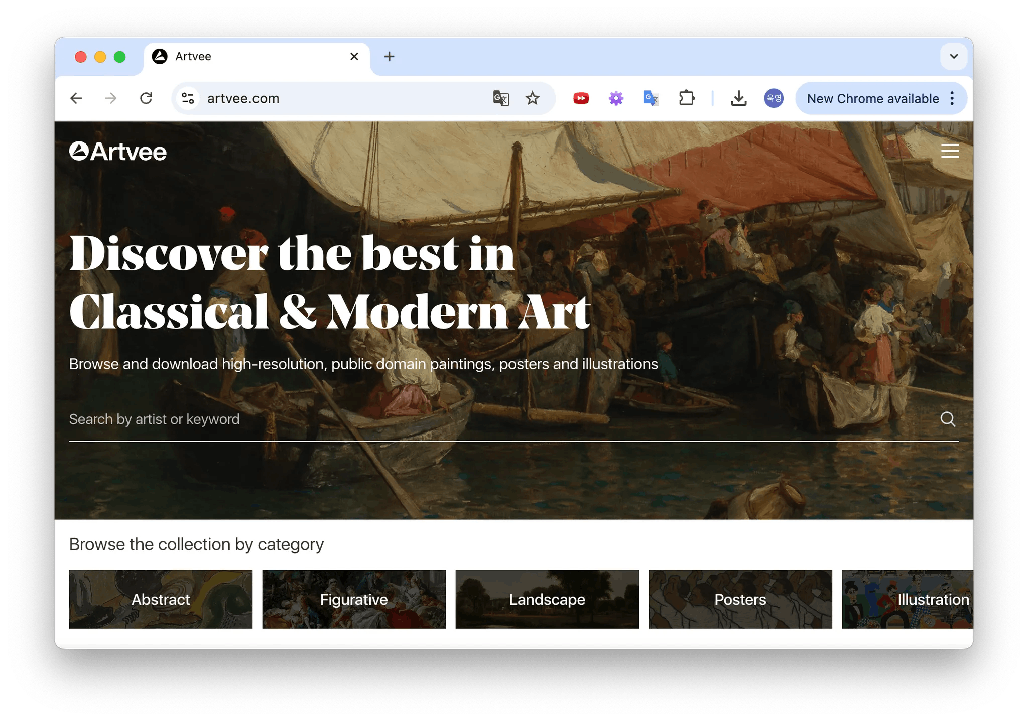Open the Extensions puzzle icon

coord(686,98)
